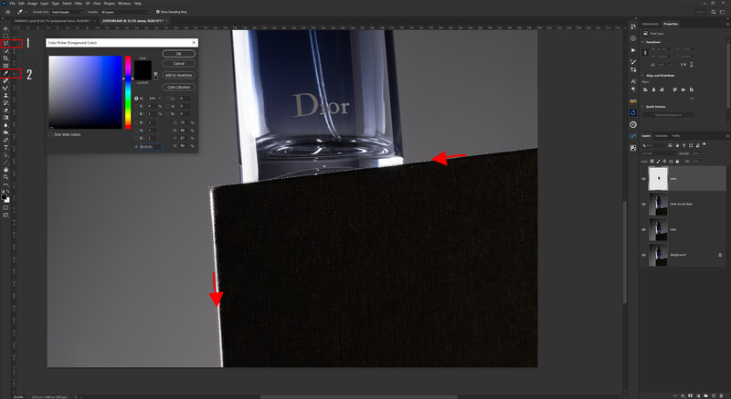The height and width of the screenshot is (399, 731).
Task: Open the Sample Size dropdown
Action: [67, 12]
